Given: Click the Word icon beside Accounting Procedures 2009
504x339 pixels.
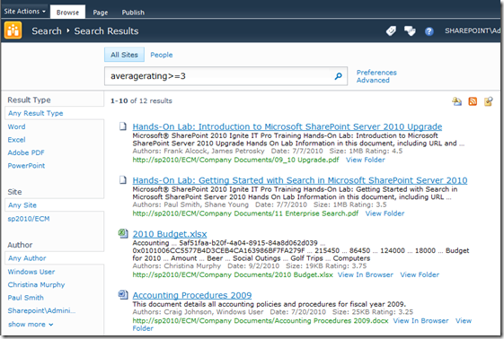Looking at the screenshot, I should coord(123,294).
